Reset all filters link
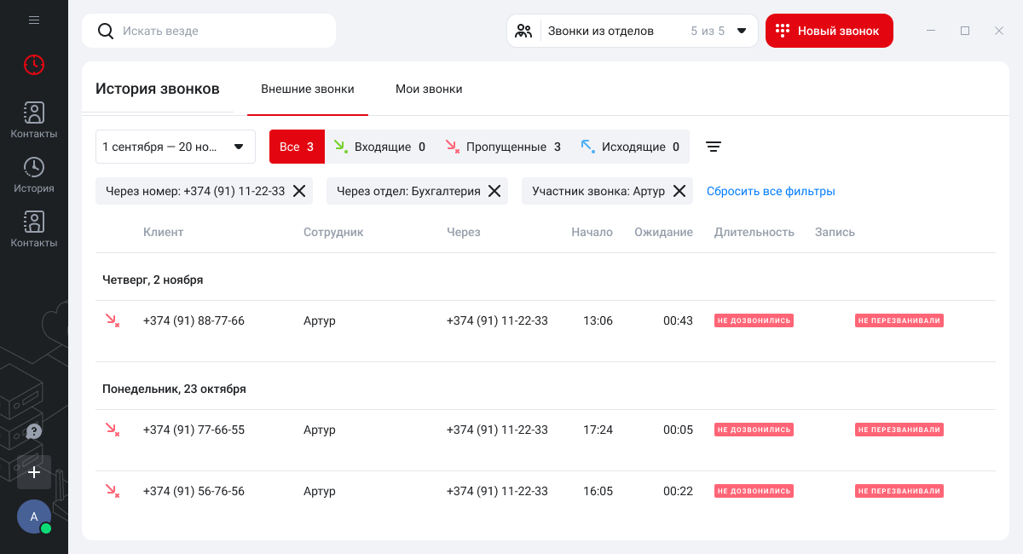 771,191
